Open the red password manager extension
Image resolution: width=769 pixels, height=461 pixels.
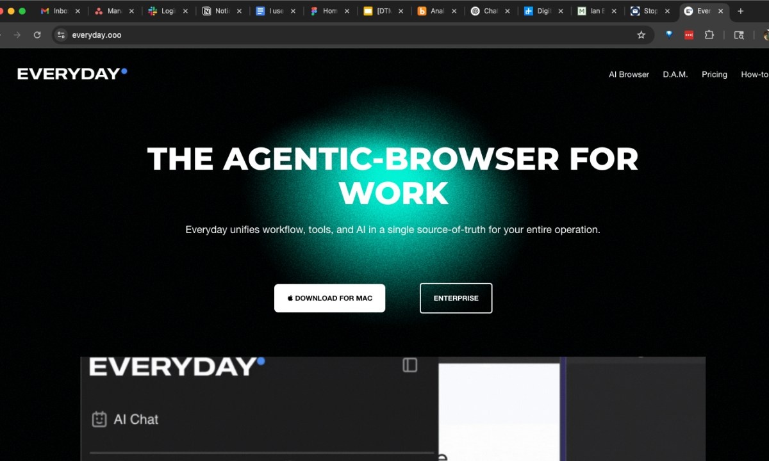coord(689,35)
